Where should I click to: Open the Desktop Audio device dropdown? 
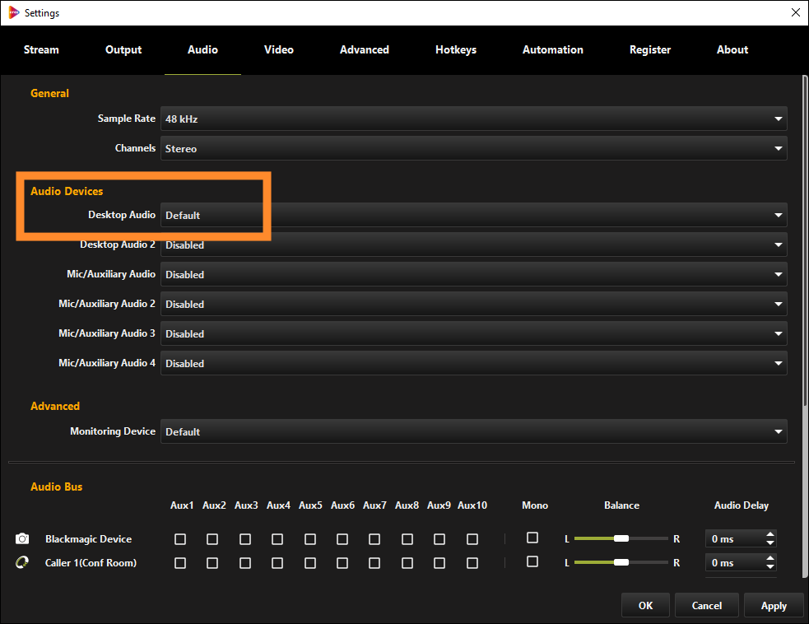(x=777, y=215)
